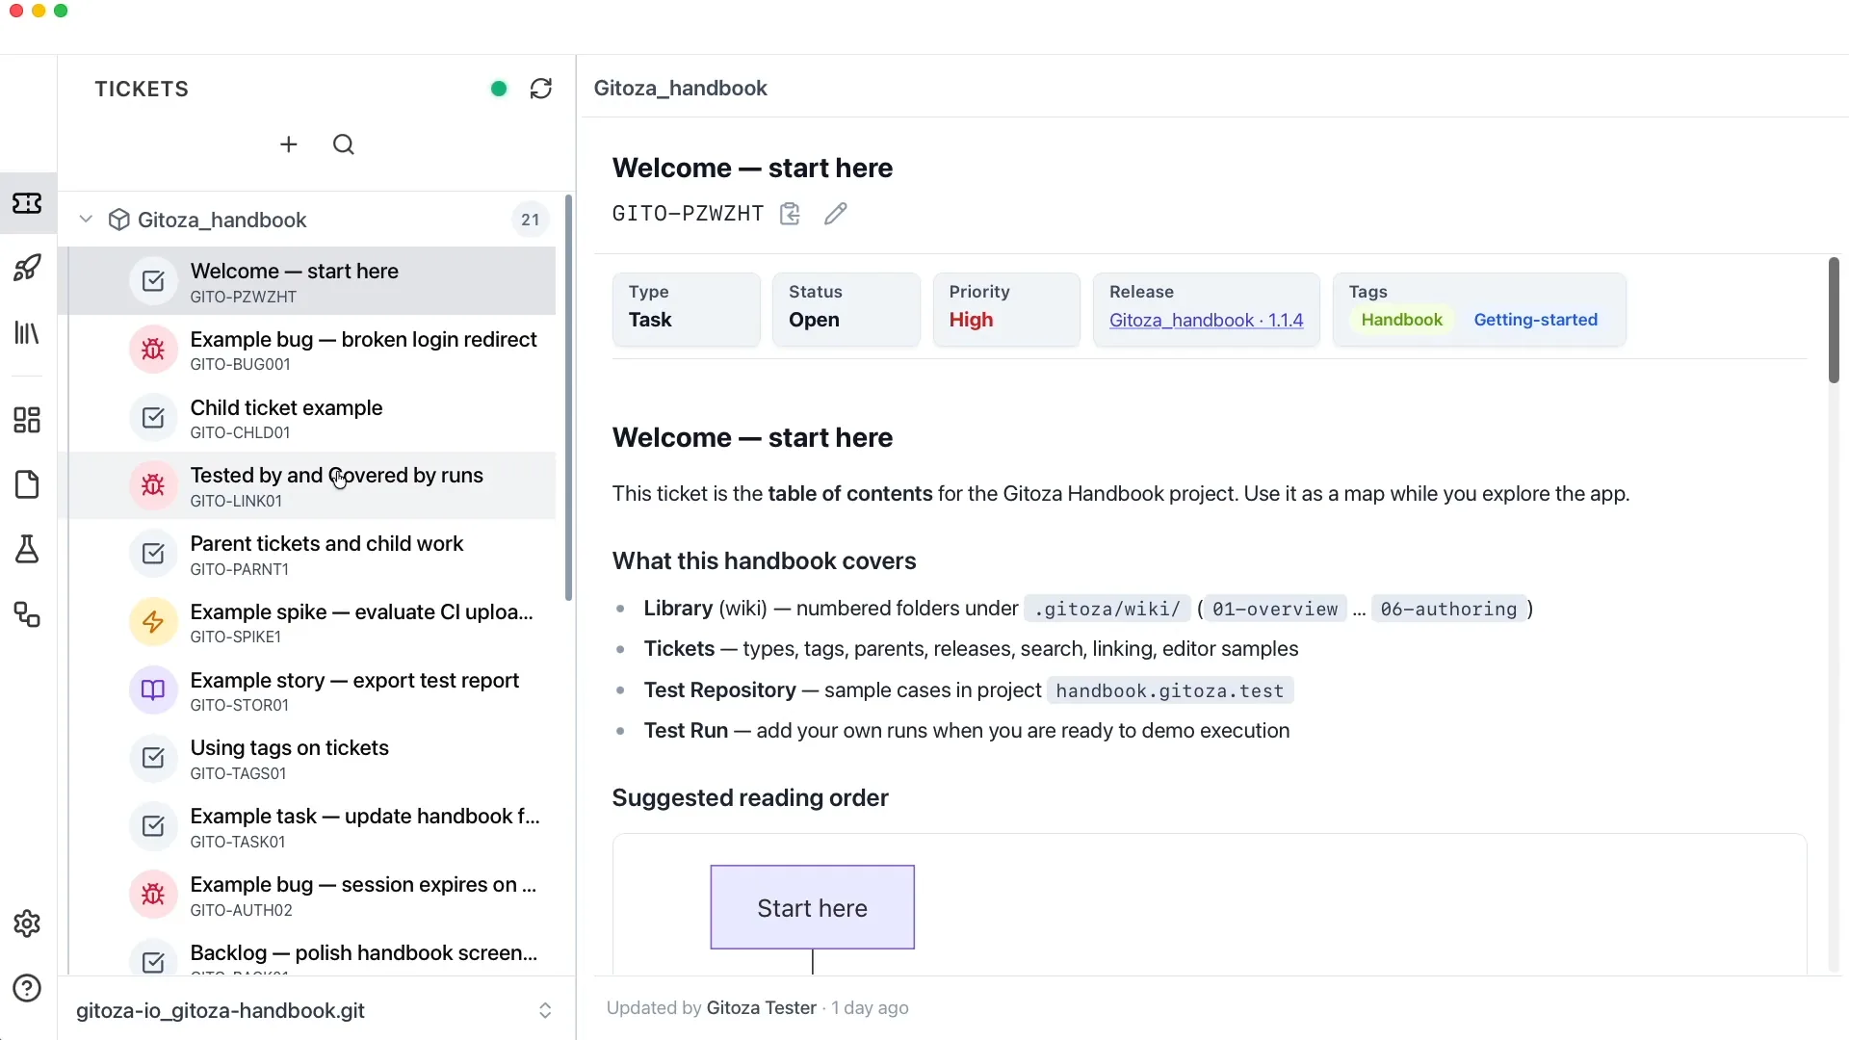Viewport: 1849px width, 1040px height.
Task: Click the green sync status dot
Action: [499, 89]
